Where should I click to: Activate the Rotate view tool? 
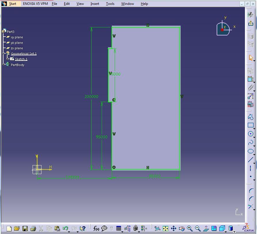182,228
